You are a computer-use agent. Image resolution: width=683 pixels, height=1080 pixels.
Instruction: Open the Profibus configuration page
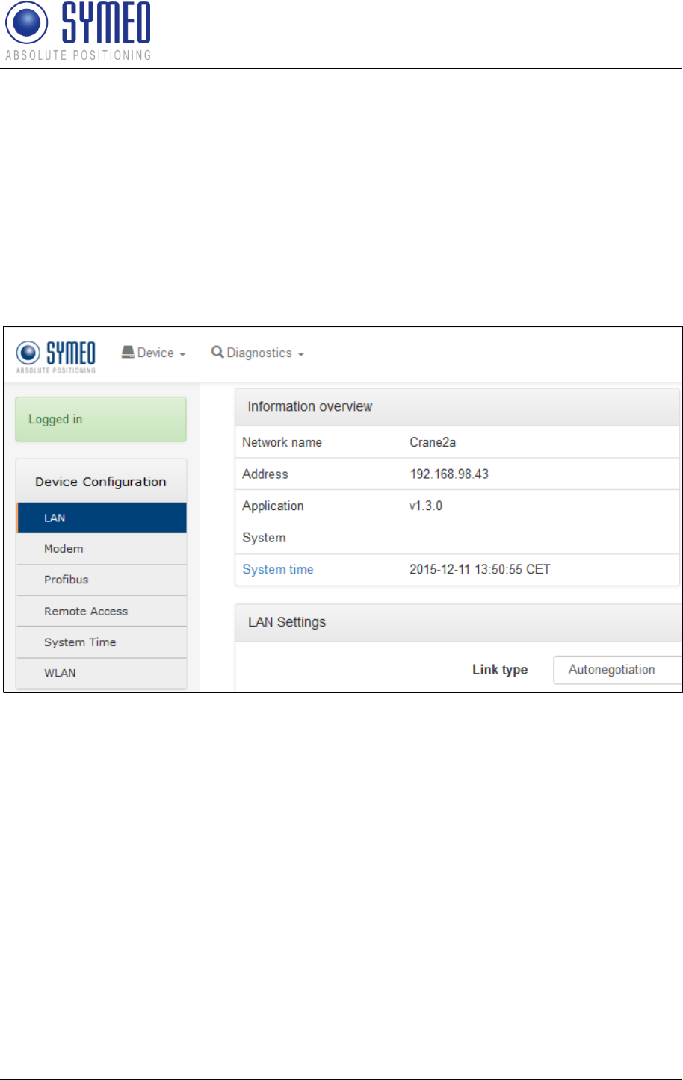(102, 580)
